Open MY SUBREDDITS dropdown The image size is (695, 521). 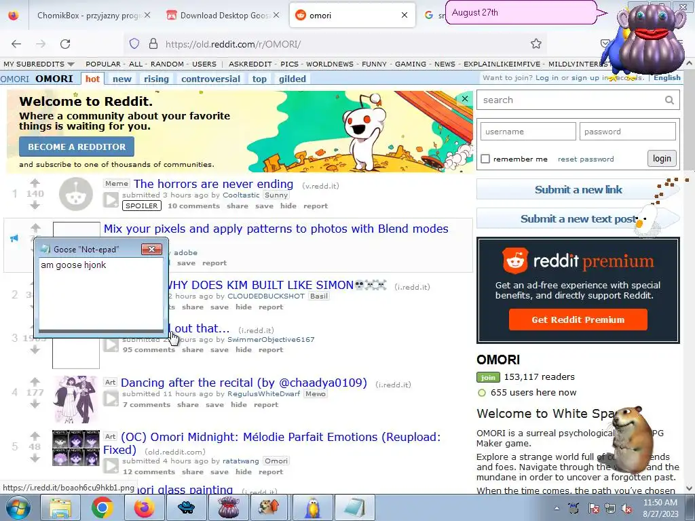[39, 64]
